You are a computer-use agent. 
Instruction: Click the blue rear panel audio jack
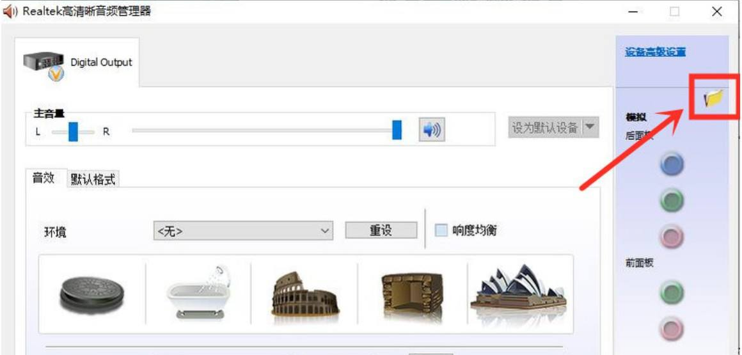pos(672,164)
